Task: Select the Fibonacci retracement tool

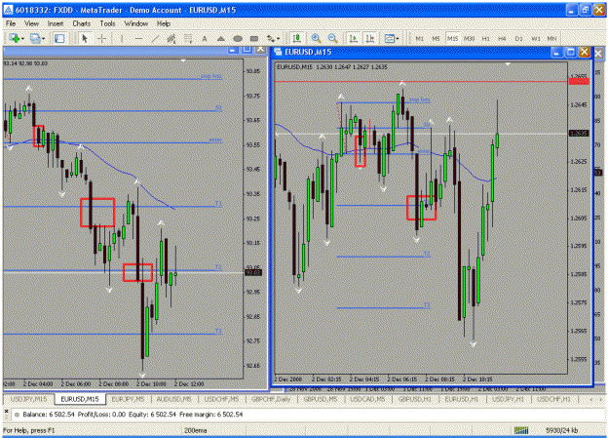Action: pyautogui.click(x=188, y=38)
